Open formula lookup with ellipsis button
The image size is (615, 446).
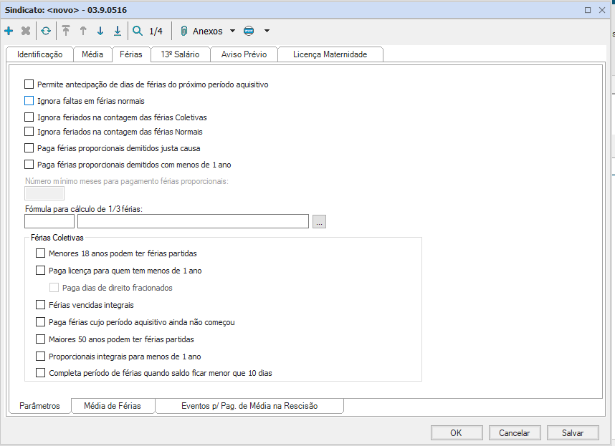point(320,222)
